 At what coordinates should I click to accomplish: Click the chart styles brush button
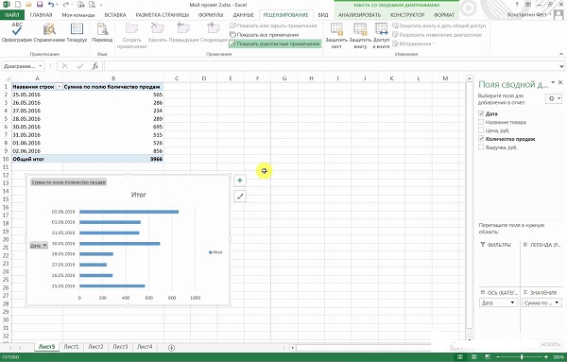(x=240, y=197)
